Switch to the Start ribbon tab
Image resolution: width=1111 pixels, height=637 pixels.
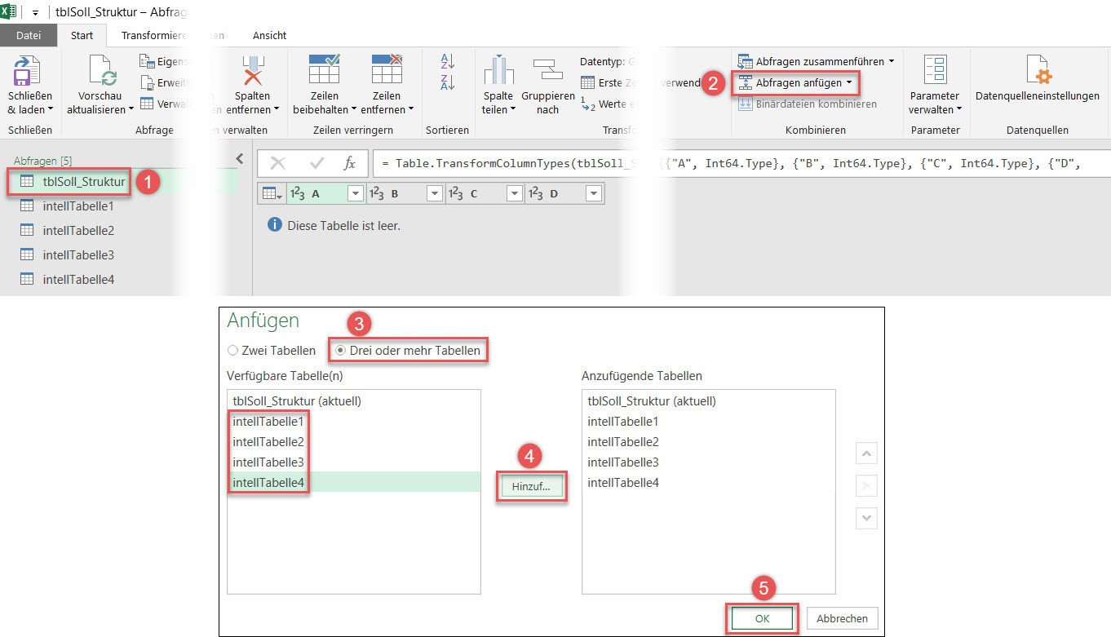point(82,35)
